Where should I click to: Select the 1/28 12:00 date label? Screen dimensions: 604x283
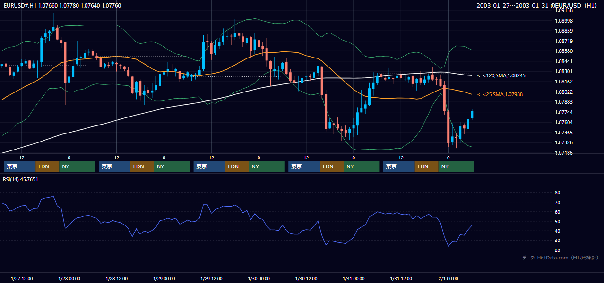pos(116,278)
